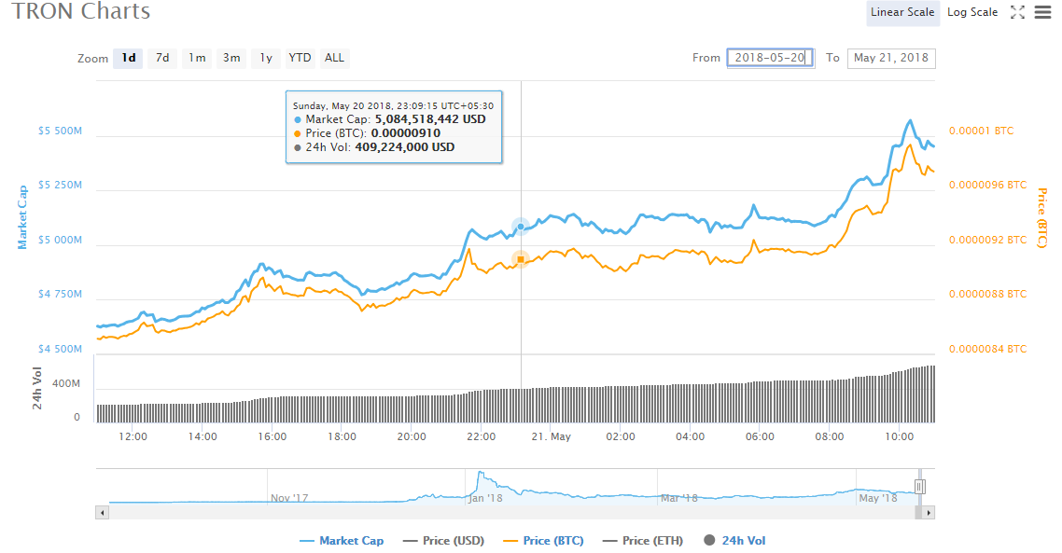Click the 0.0000088 BTC axis label
This screenshot has height=553, width=1062.
click(x=987, y=295)
